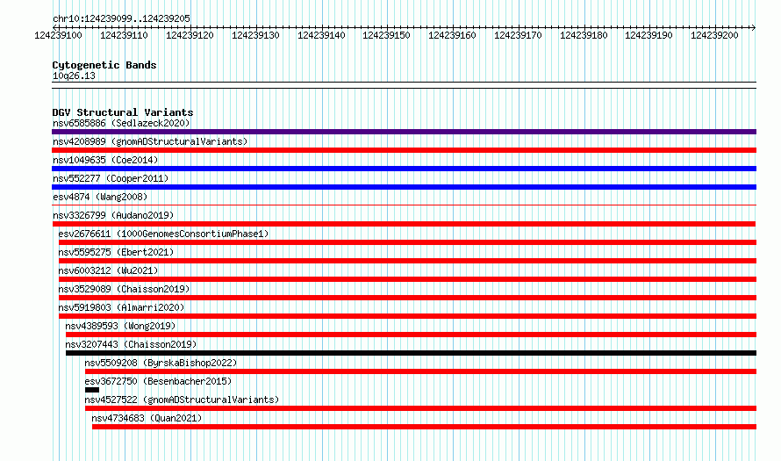Click ruler position 124239100

pyautogui.click(x=58, y=35)
